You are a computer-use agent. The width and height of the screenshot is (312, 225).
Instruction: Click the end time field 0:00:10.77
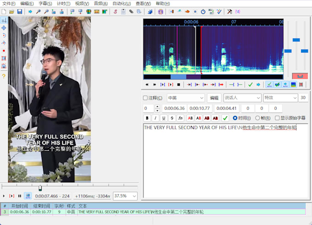pos(200,108)
